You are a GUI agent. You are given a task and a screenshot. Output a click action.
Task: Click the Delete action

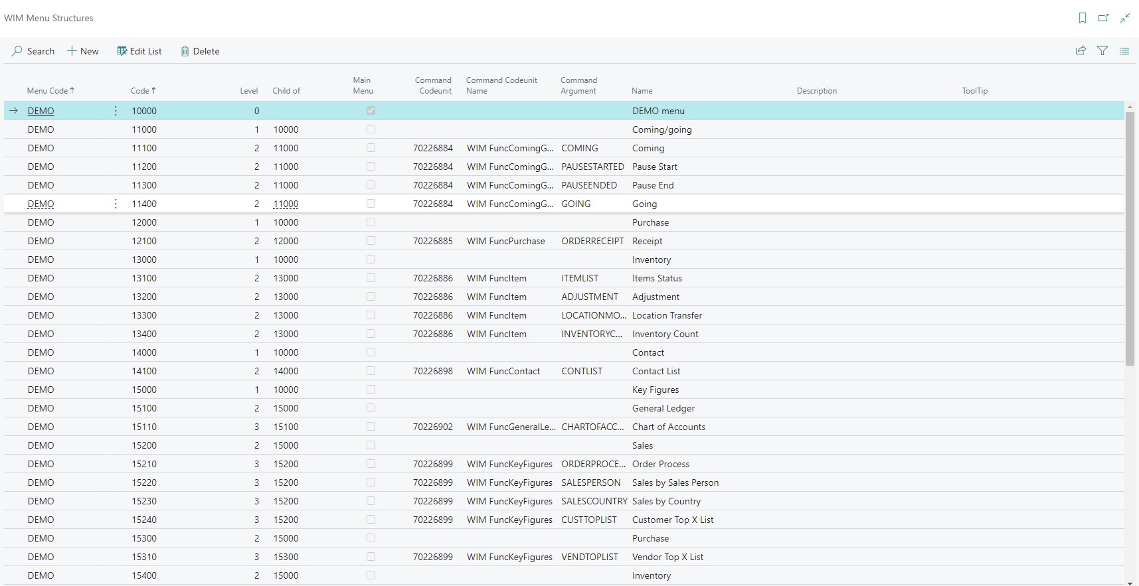(200, 51)
